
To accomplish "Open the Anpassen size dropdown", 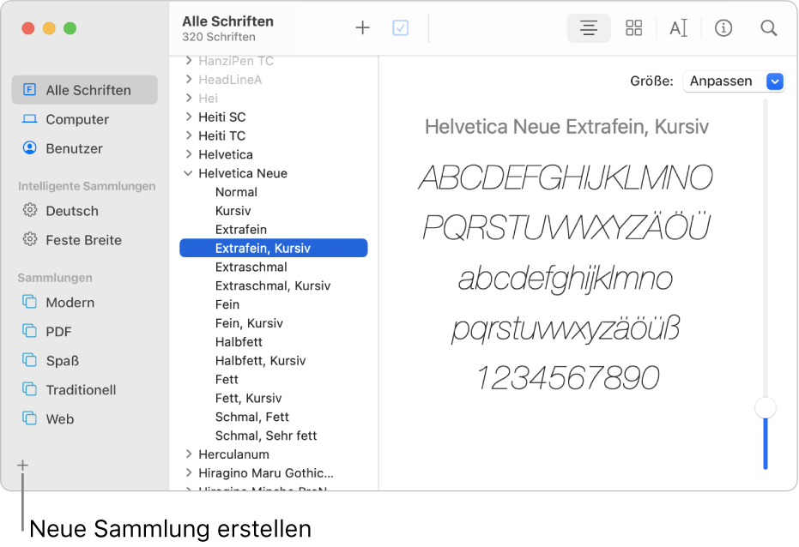I will pos(733,81).
